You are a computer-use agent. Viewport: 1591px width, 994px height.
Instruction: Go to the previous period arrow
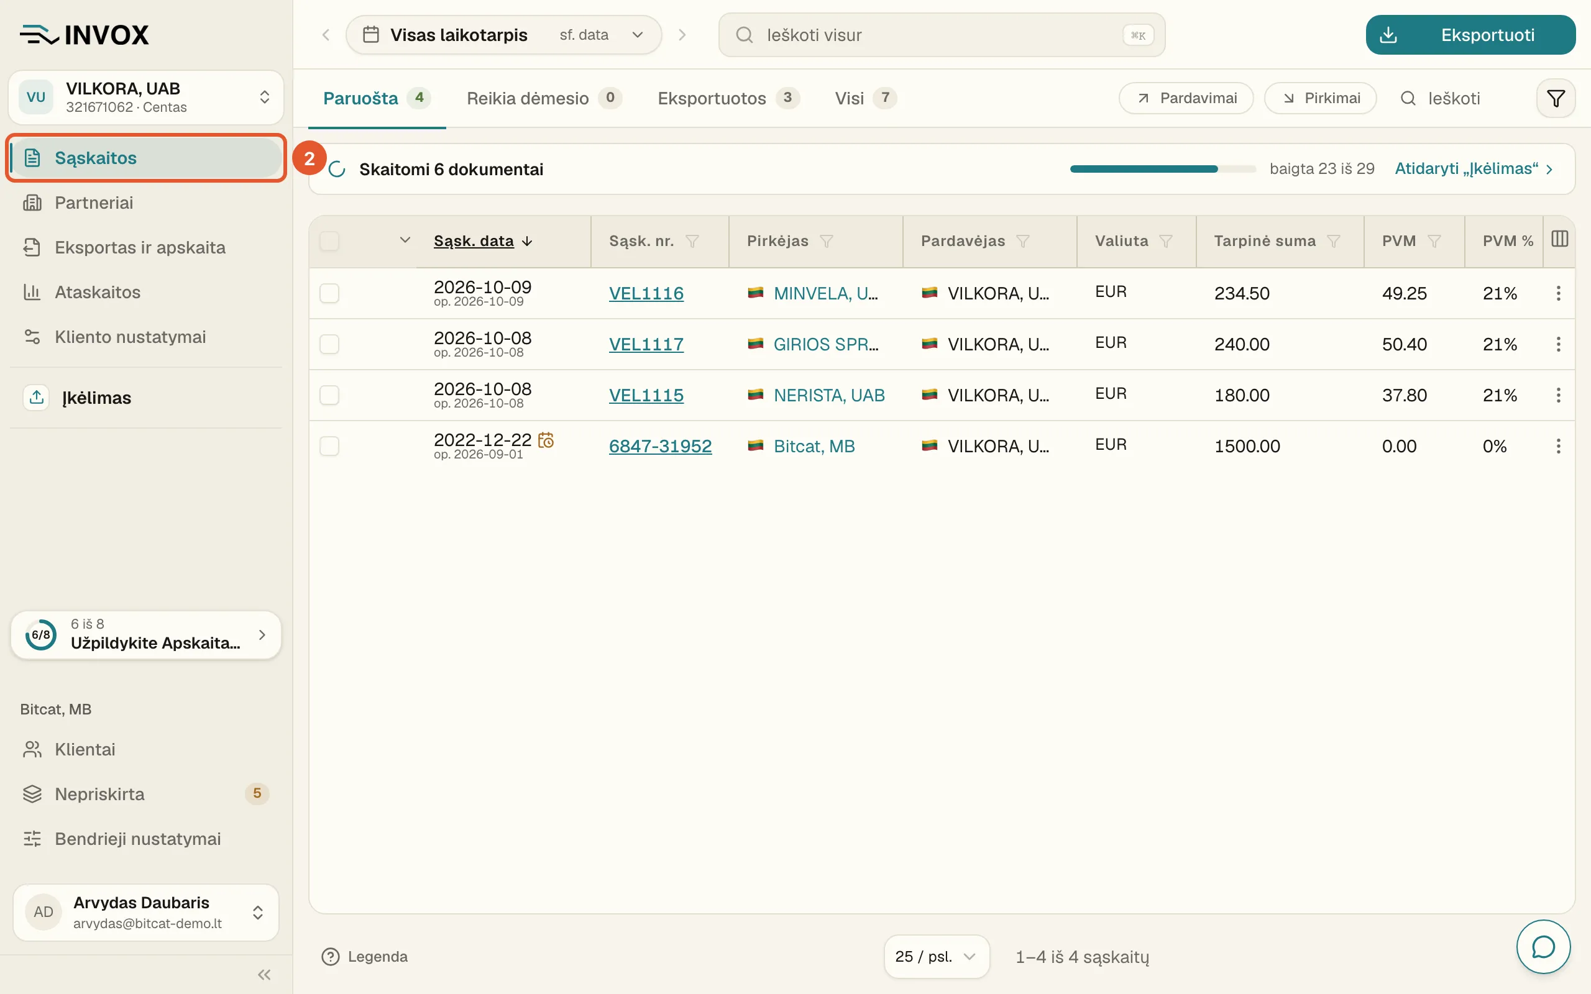(x=326, y=35)
